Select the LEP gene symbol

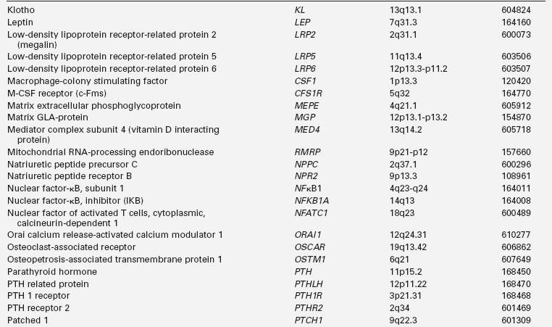point(301,22)
